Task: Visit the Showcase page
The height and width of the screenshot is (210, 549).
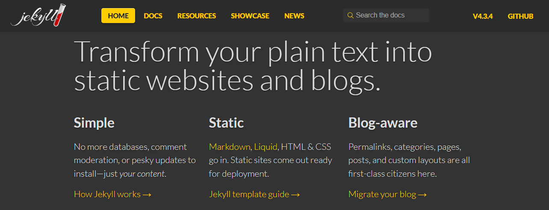Action: point(250,16)
